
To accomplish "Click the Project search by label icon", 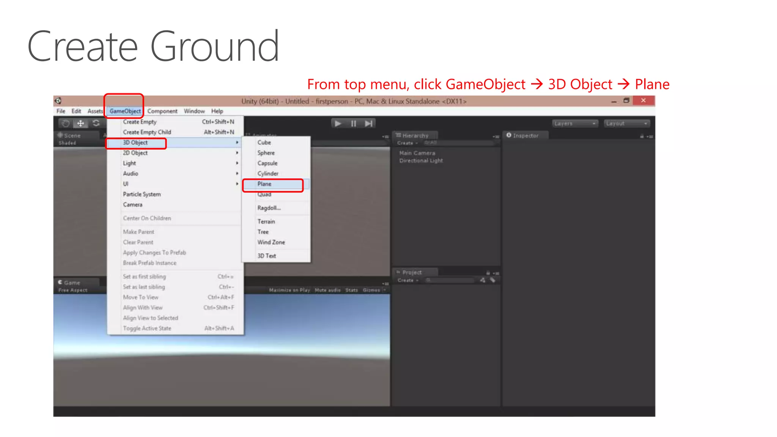I will [492, 280].
